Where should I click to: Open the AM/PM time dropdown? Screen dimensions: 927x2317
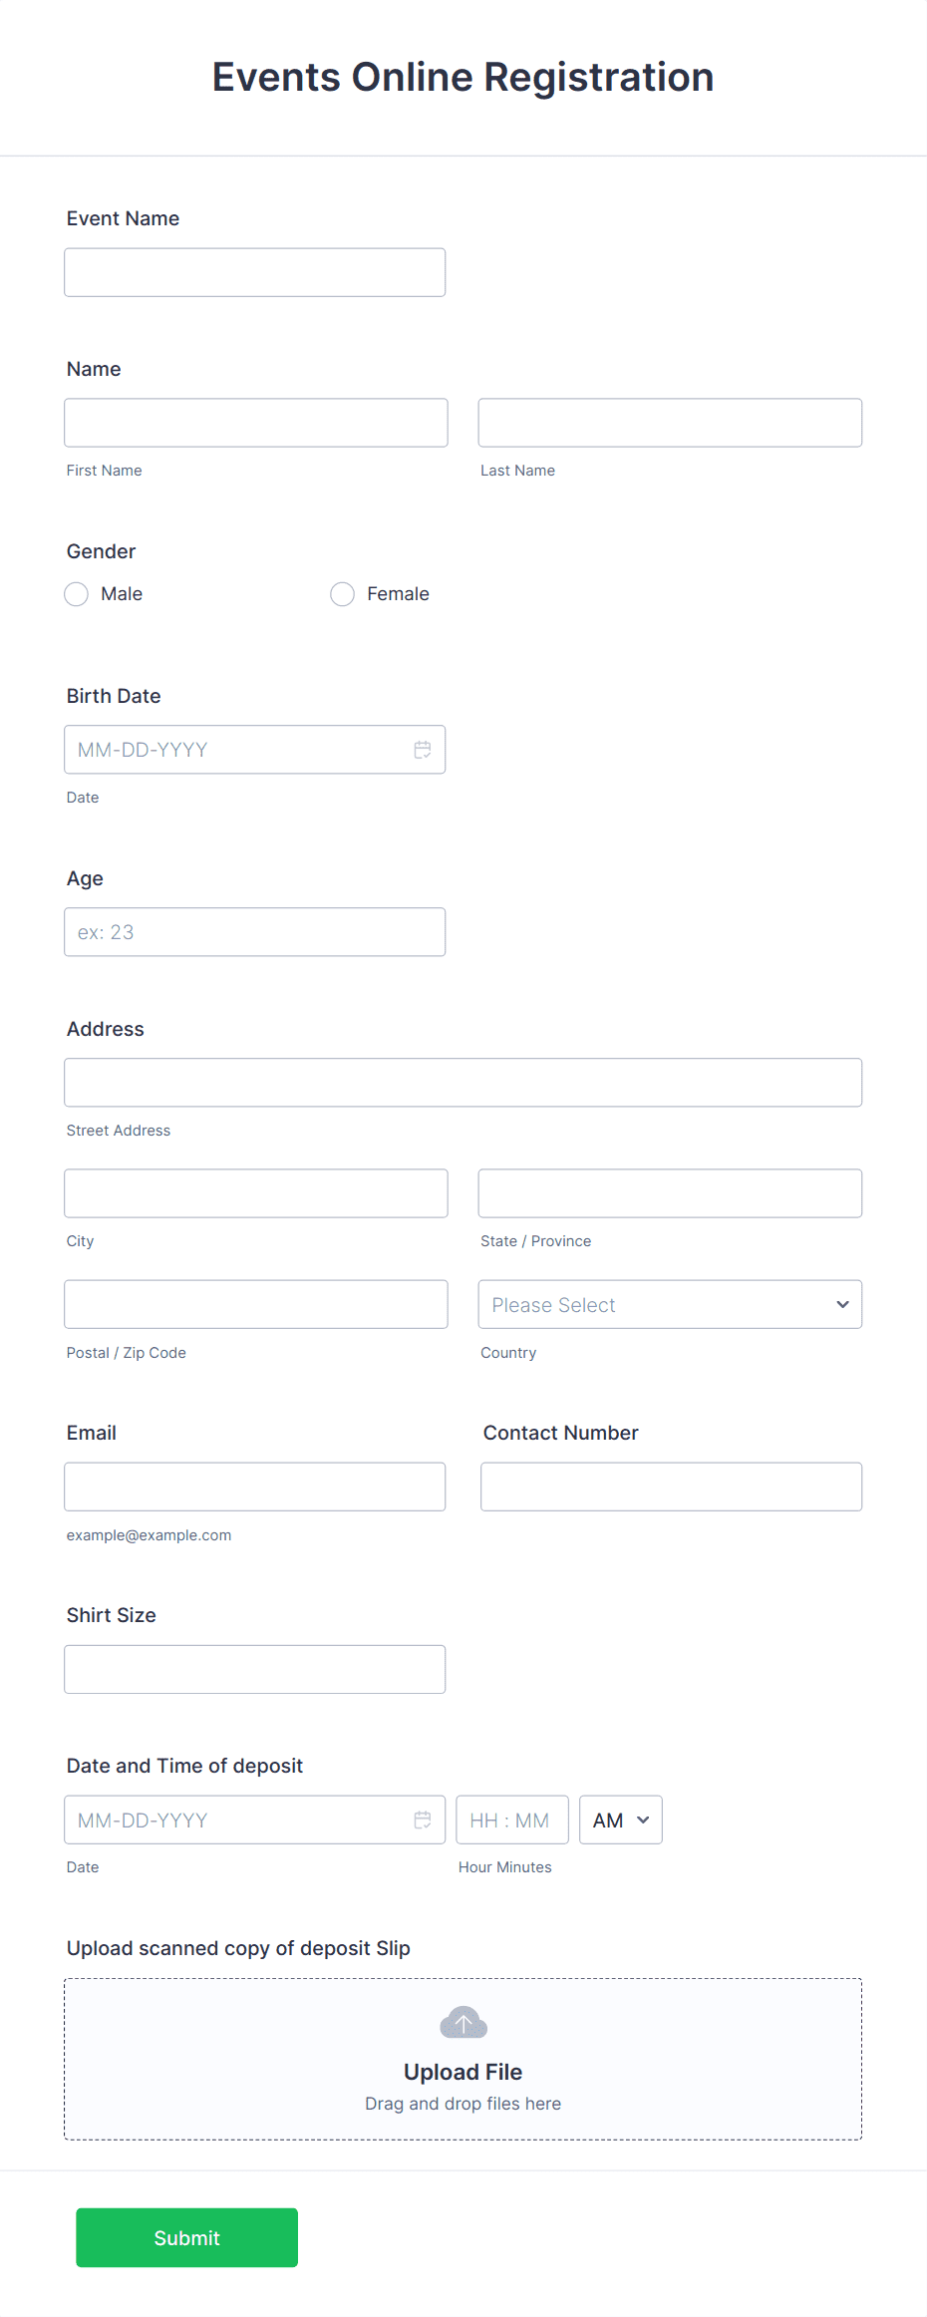(x=620, y=1820)
